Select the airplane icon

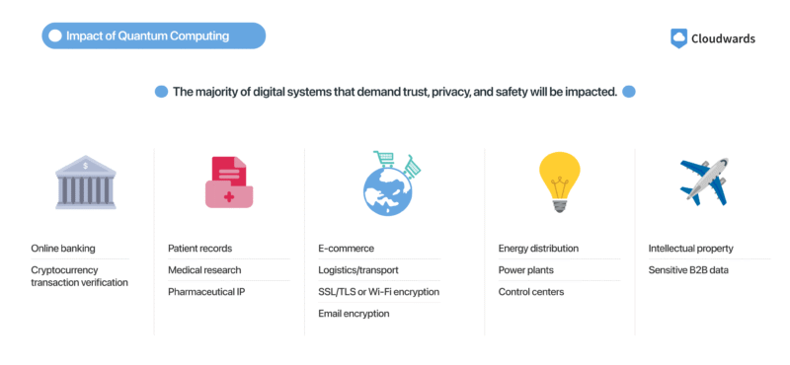click(704, 182)
